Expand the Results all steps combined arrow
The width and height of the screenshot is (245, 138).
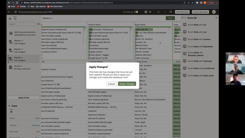coord(22,66)
